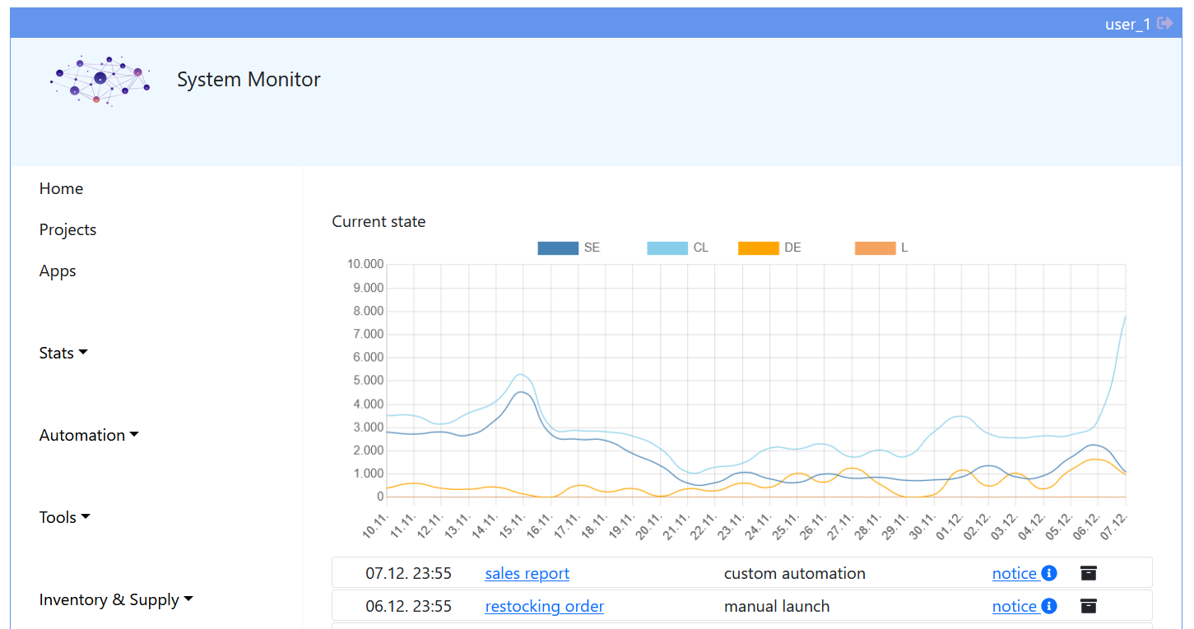Select Apps in the sidebar
This screenshot has width=1194, height=629.
click(x=58, y=271)
